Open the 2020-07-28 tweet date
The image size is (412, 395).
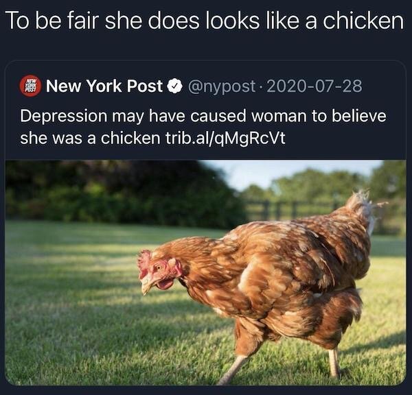[x=314, y=86]
